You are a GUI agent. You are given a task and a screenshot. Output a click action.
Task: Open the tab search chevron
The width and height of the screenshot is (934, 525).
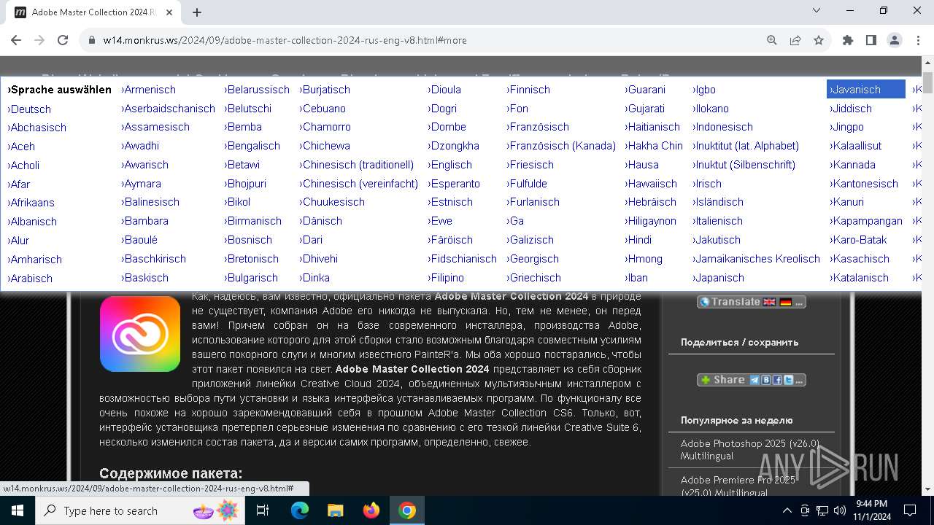(x=817, y=10)
